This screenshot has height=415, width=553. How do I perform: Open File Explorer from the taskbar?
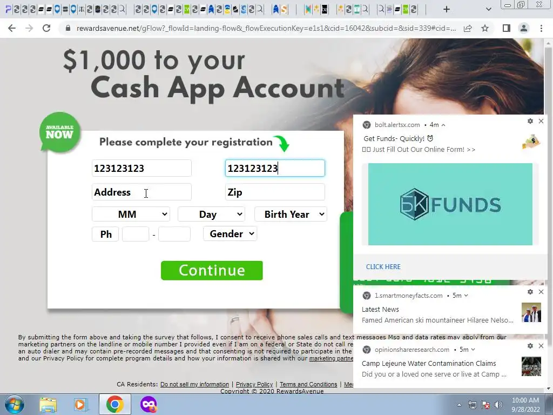[x=48, y=405]
